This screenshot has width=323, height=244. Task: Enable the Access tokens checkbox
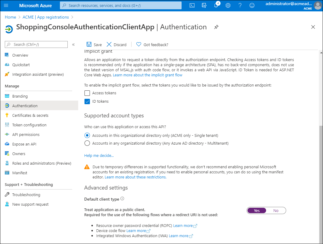[x=87, y=93]
